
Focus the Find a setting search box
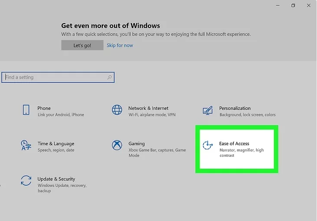pyautogui.click(x=58, y=77)
